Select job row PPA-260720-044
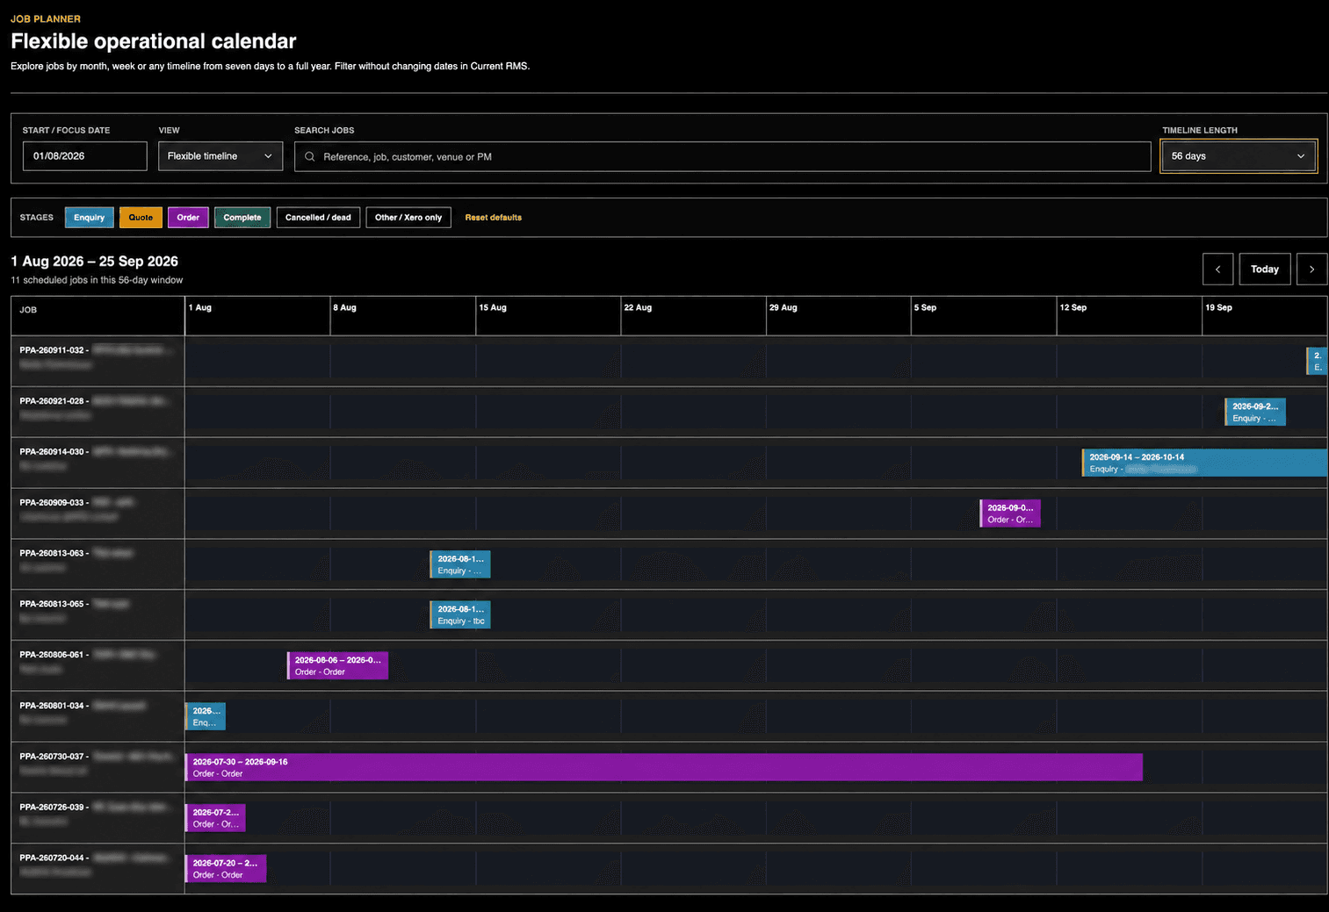1329x912 pixels. [98, 869]
